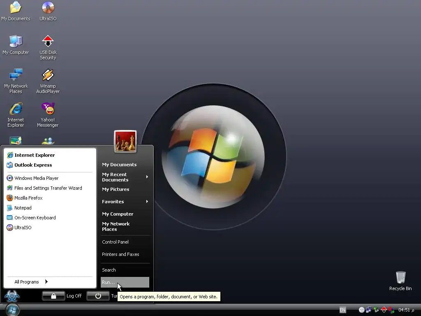Open Outlook Express from Start menu
The width and height of the screenshot is (421, 316).
pyautogui.click(x=30, y=165)
